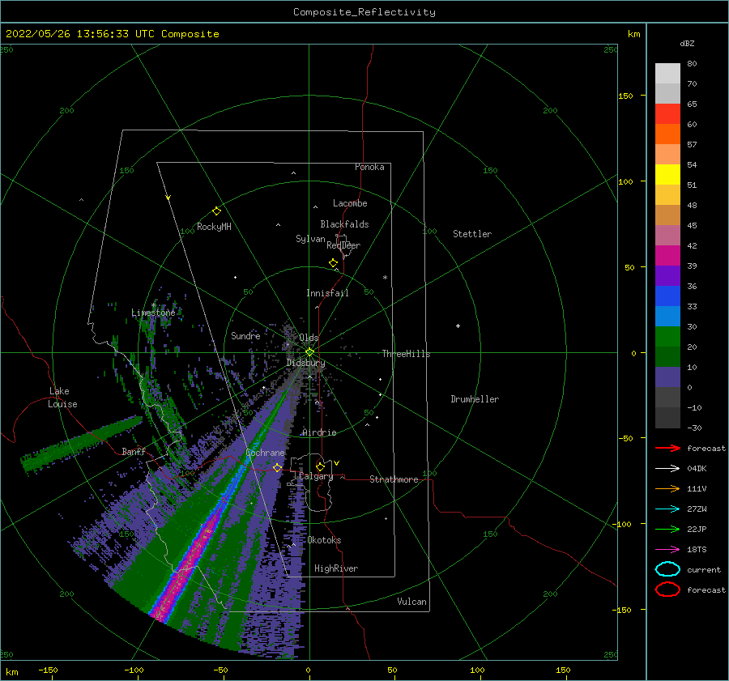Click the yellow diamond marker near RockyMH
729x681 pixels.
click(x=216, y=211)
